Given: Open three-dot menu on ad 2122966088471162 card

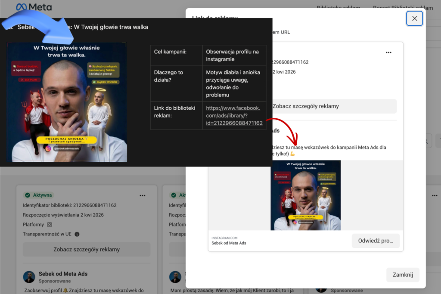Looking at the screenshot, I should tap(143, 195).
